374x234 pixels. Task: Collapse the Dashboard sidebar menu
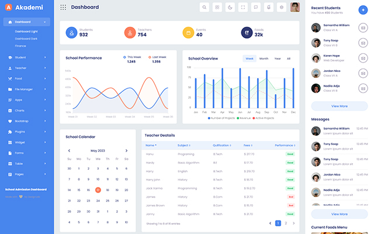[27, 22]
